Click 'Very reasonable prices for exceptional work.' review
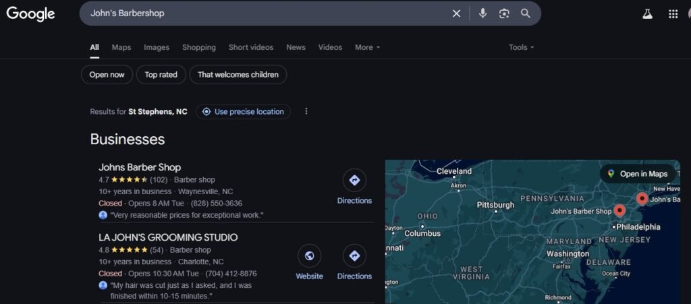Viewport: 691px width, 304px height. pyautogui.click(x=187, y=215)
